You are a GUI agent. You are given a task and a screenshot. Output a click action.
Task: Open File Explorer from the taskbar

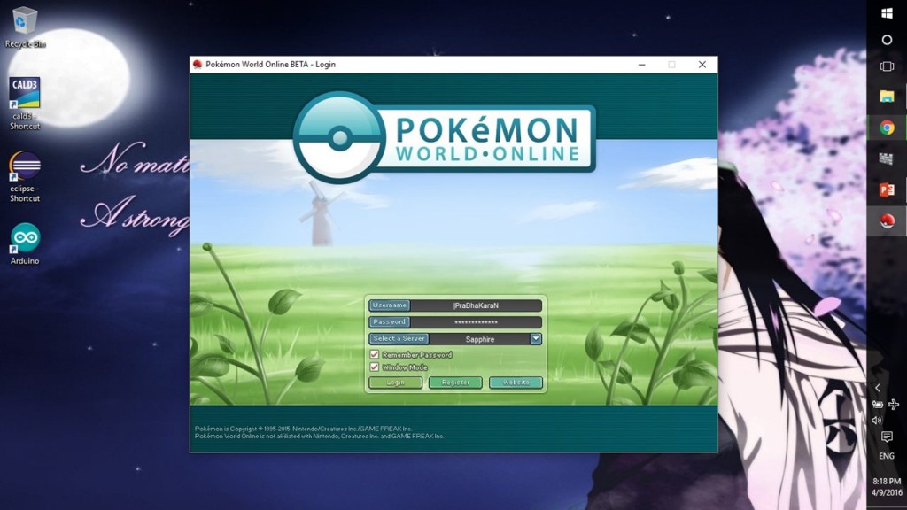[x=887, y=96]
